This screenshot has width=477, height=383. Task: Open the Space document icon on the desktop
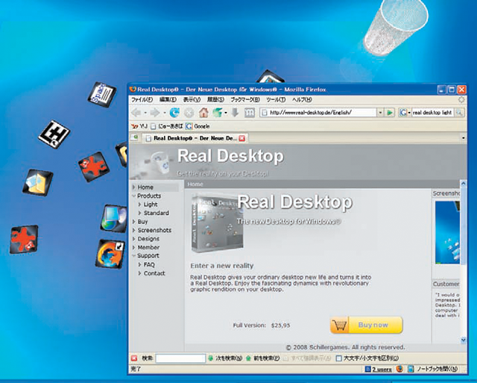click(x=102, y=95)
